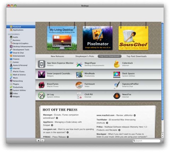Select the Cyberduck duck icon
The width and height of the screenshot is (170, 152).
(117, 64)
